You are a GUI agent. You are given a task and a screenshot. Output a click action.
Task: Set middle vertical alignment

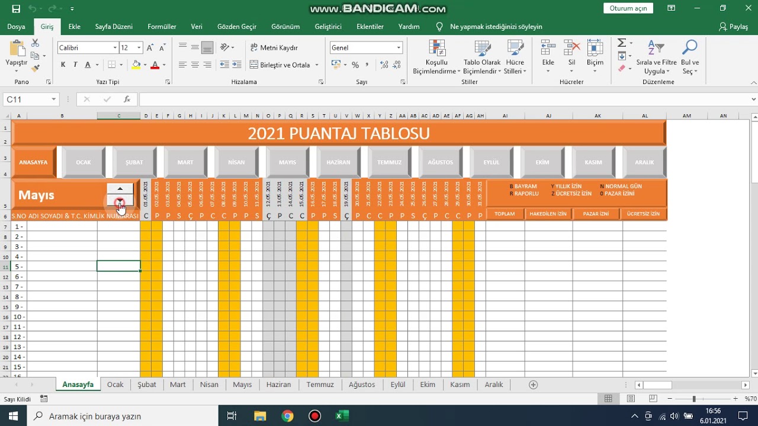(x=195, y=47)
